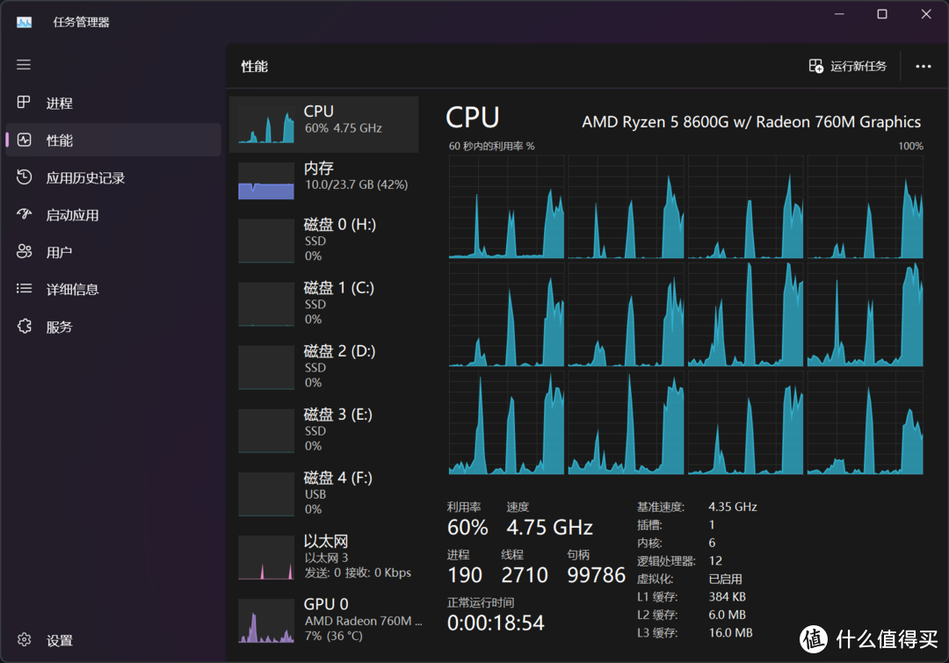Open the 详细信息 page label
Viewport: 949px width, 663px height.
pyautogui.click(x=72, y=290)
